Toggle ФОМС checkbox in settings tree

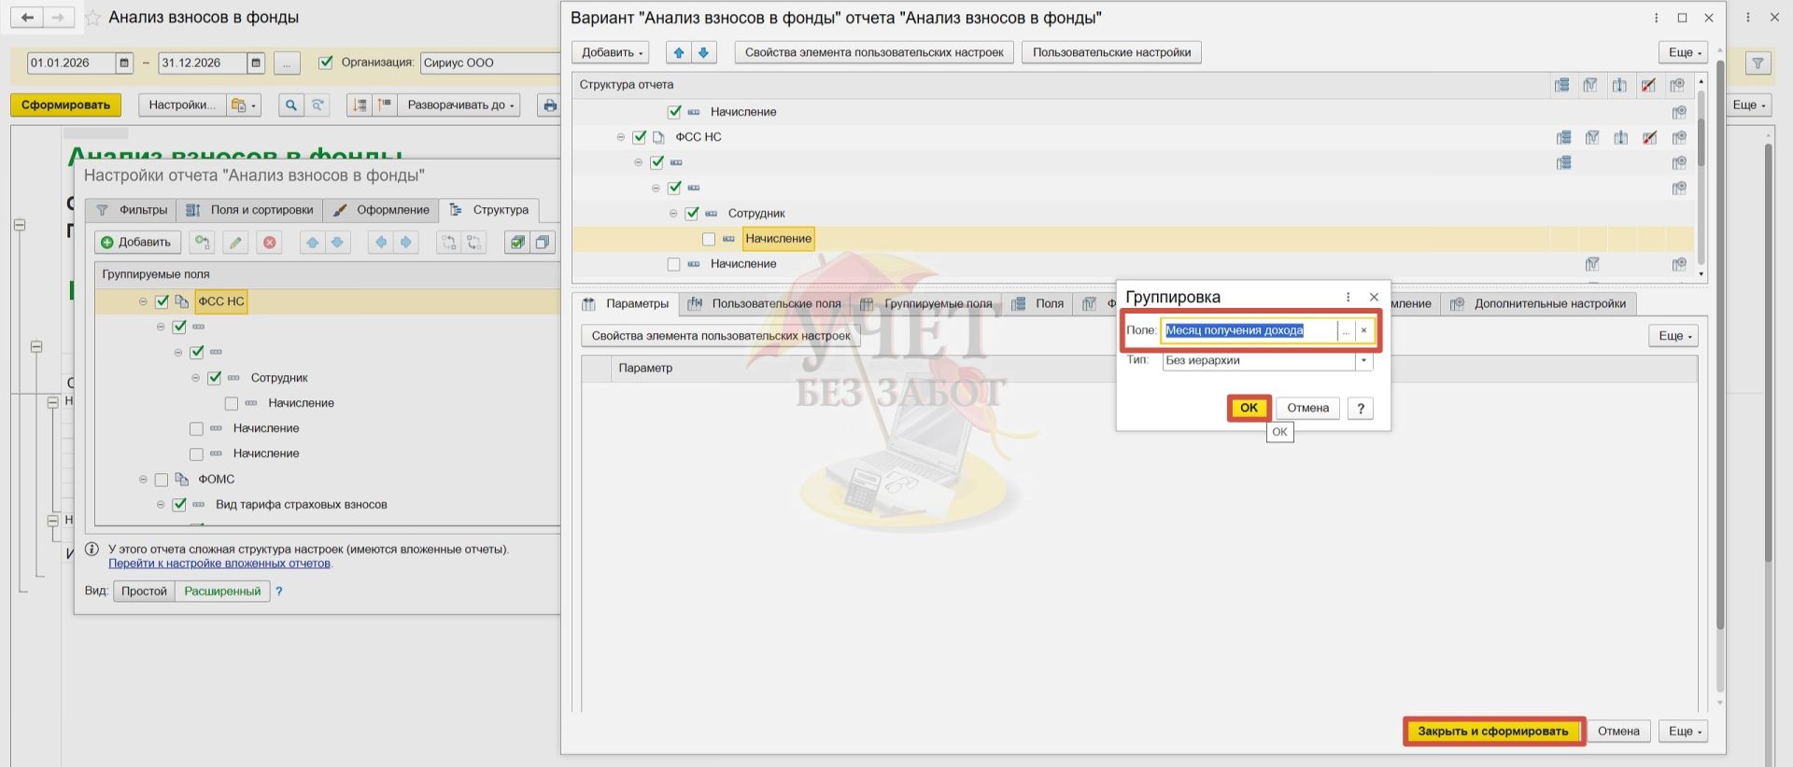(x=162, y=480)
